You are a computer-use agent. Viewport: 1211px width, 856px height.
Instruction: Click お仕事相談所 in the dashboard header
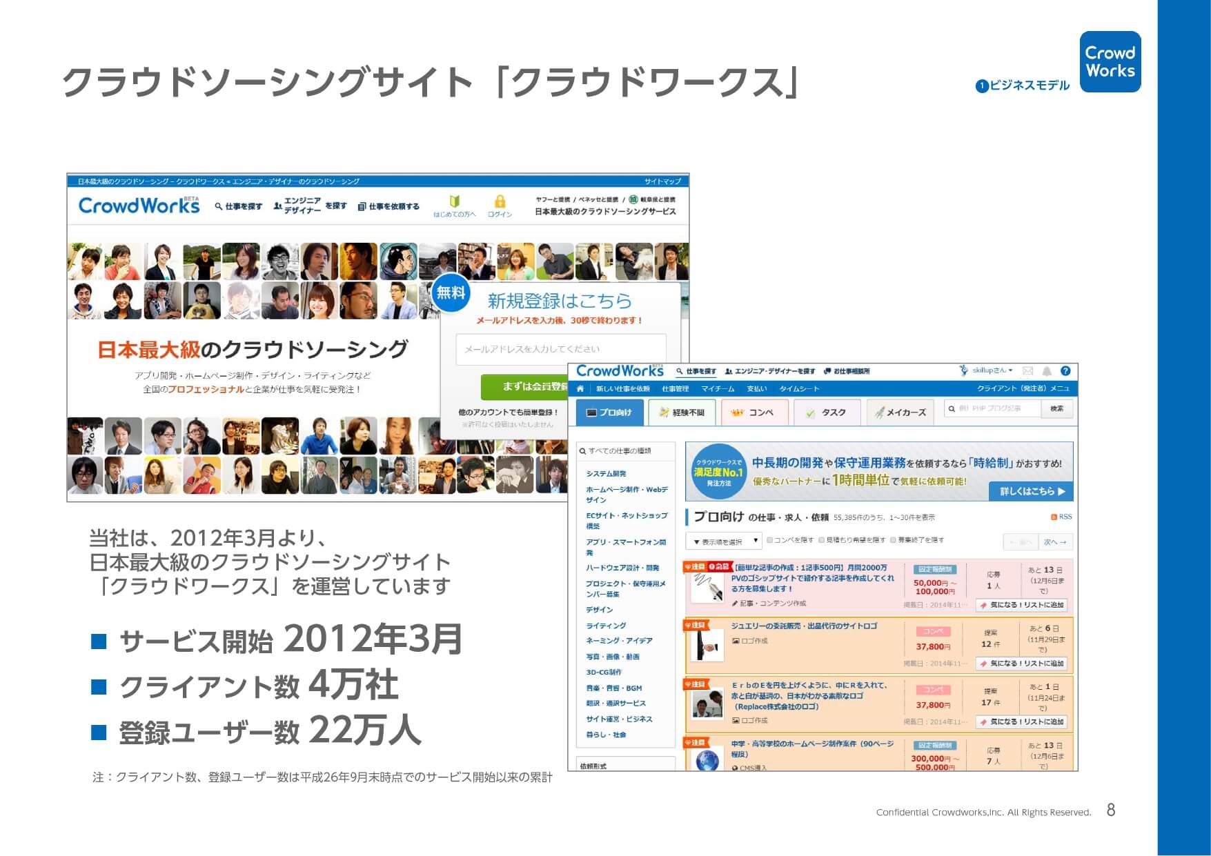click(846, 371)
